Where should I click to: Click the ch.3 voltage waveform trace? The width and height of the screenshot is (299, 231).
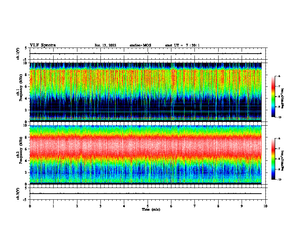click(x=146, y=194)
